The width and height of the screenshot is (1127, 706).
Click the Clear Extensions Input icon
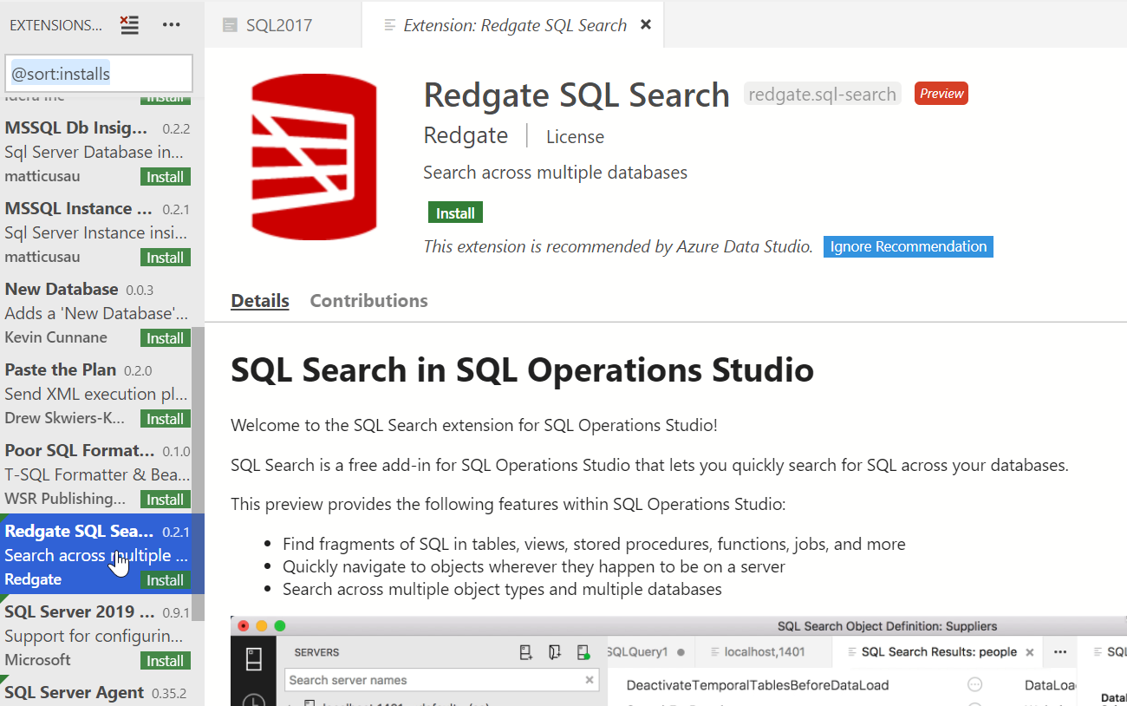coord(130,25)
